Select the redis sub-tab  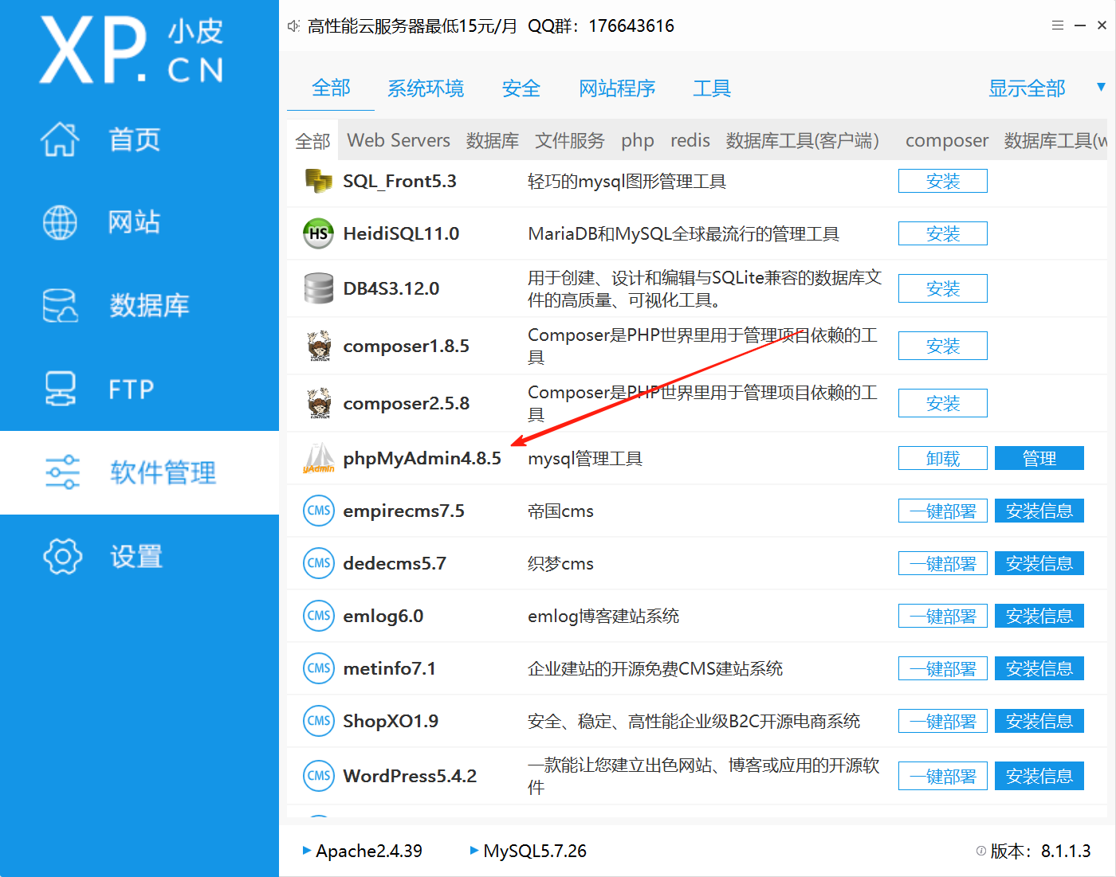(690, 140)
